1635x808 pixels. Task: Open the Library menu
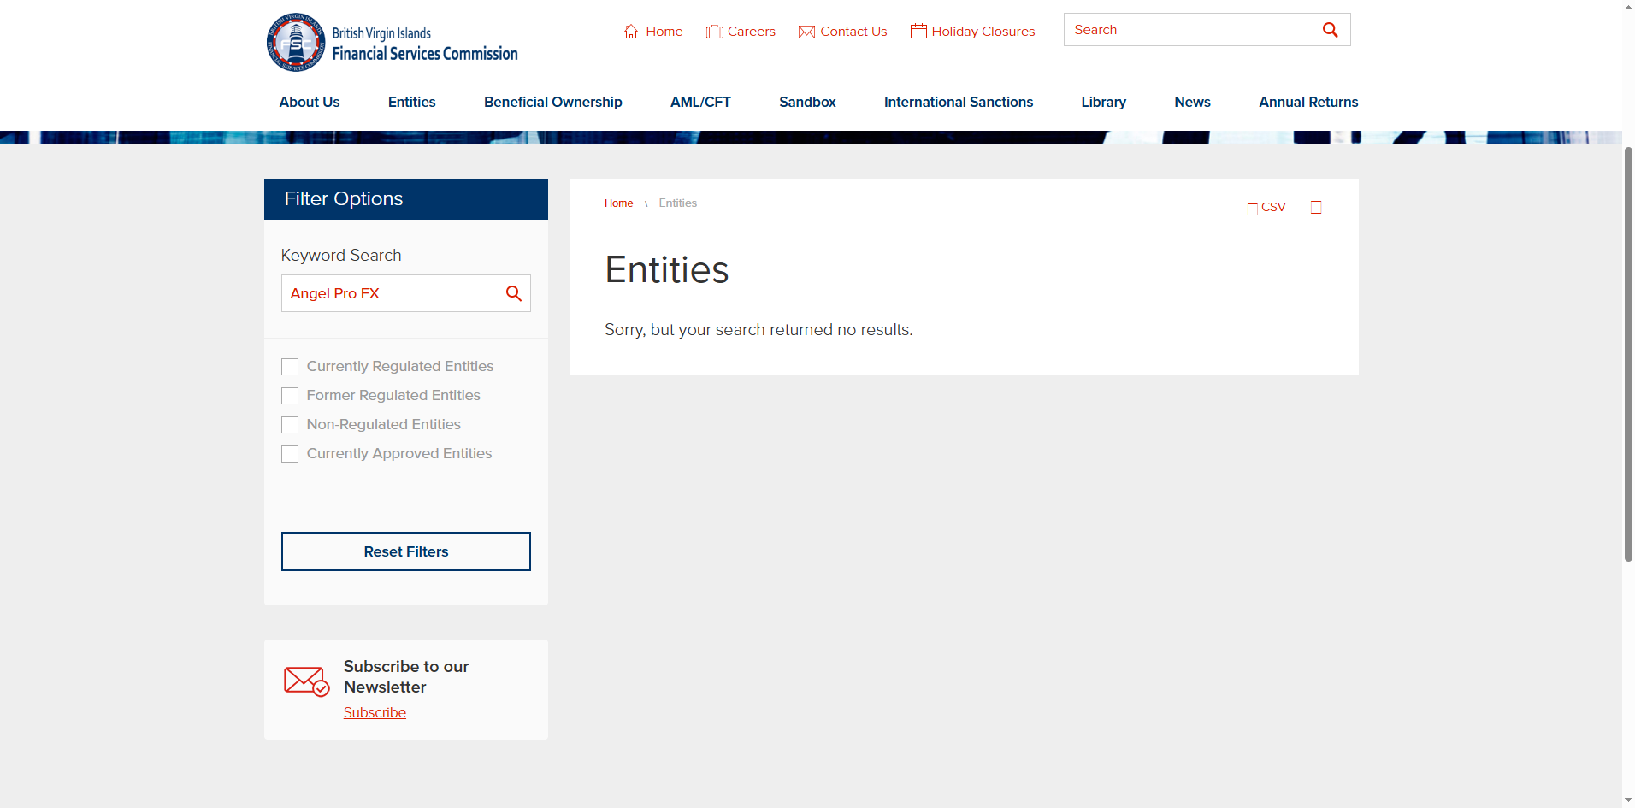[x=1103, y=102]
